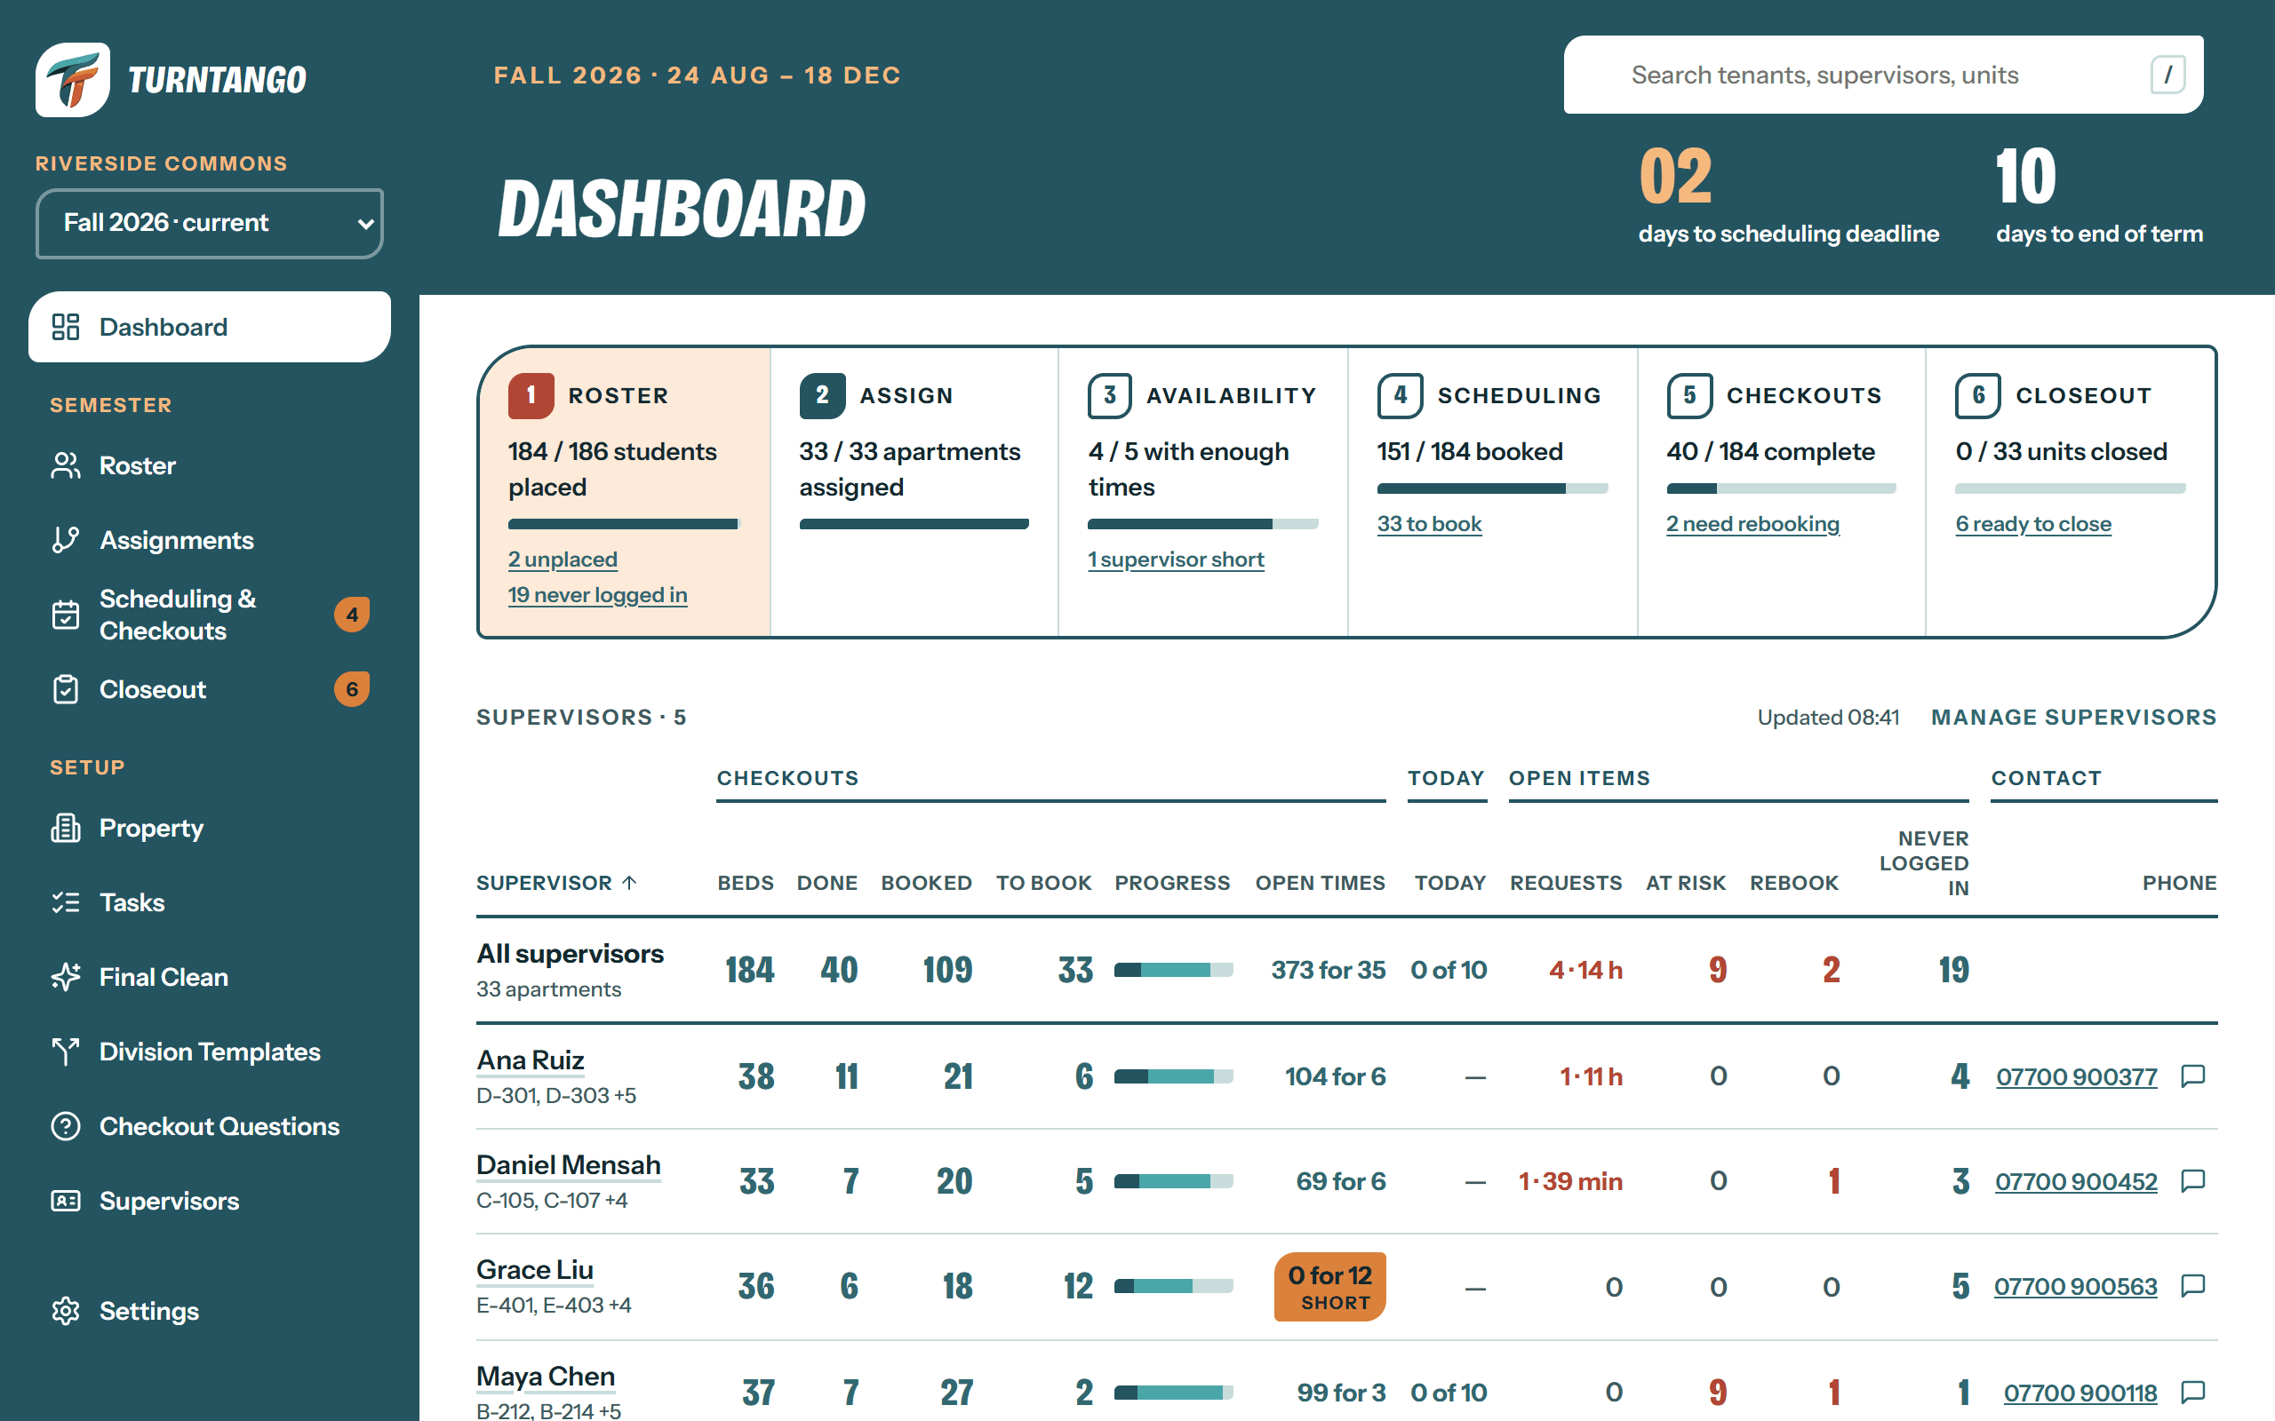
Task: Click the Assignments branch icon
Action: (66, 540)
